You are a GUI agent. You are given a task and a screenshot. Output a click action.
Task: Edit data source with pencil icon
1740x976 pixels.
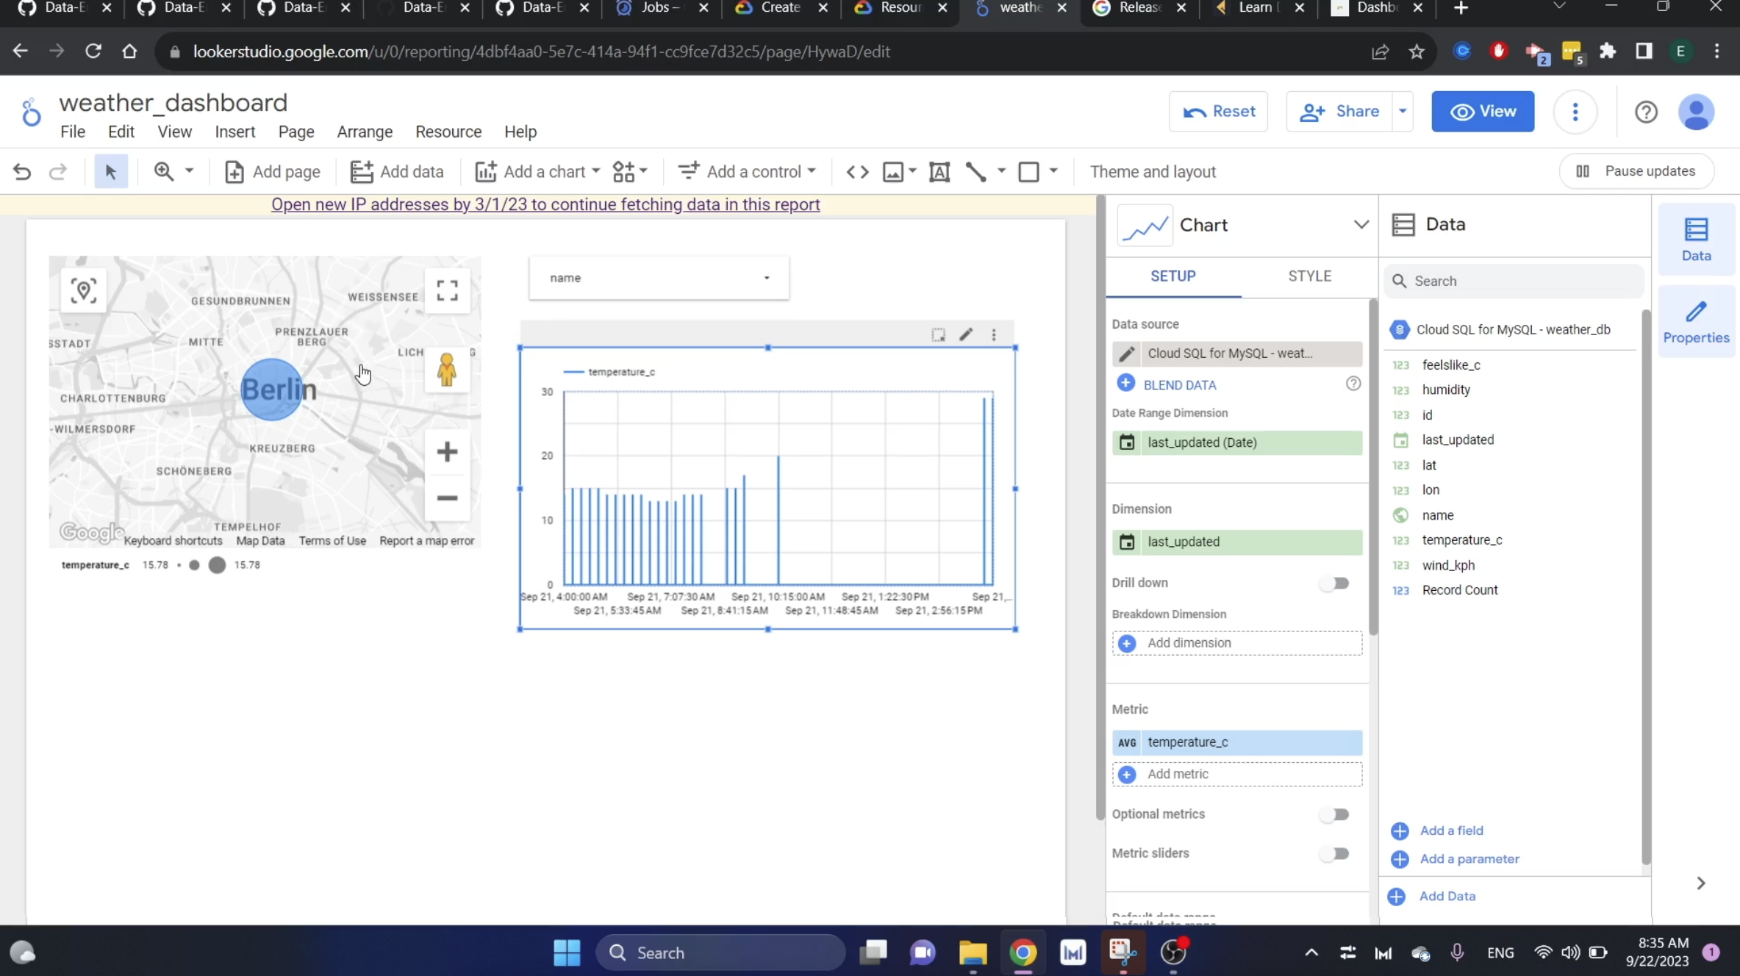[x=1126, y=354]
